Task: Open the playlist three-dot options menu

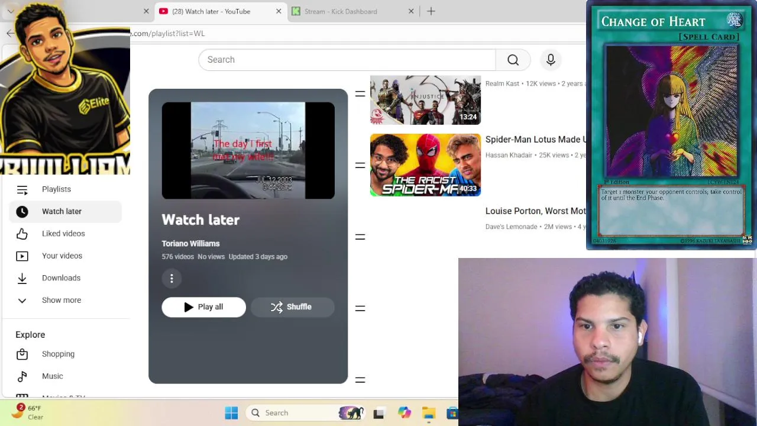Action: pyautogui.click(x=172, y=279)
